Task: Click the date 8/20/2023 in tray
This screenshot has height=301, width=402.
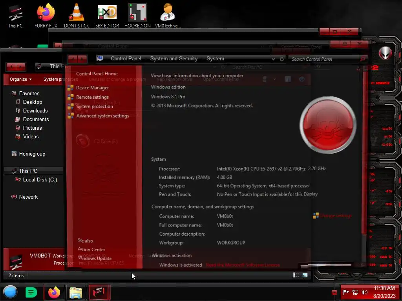Action: click(384, 296)
